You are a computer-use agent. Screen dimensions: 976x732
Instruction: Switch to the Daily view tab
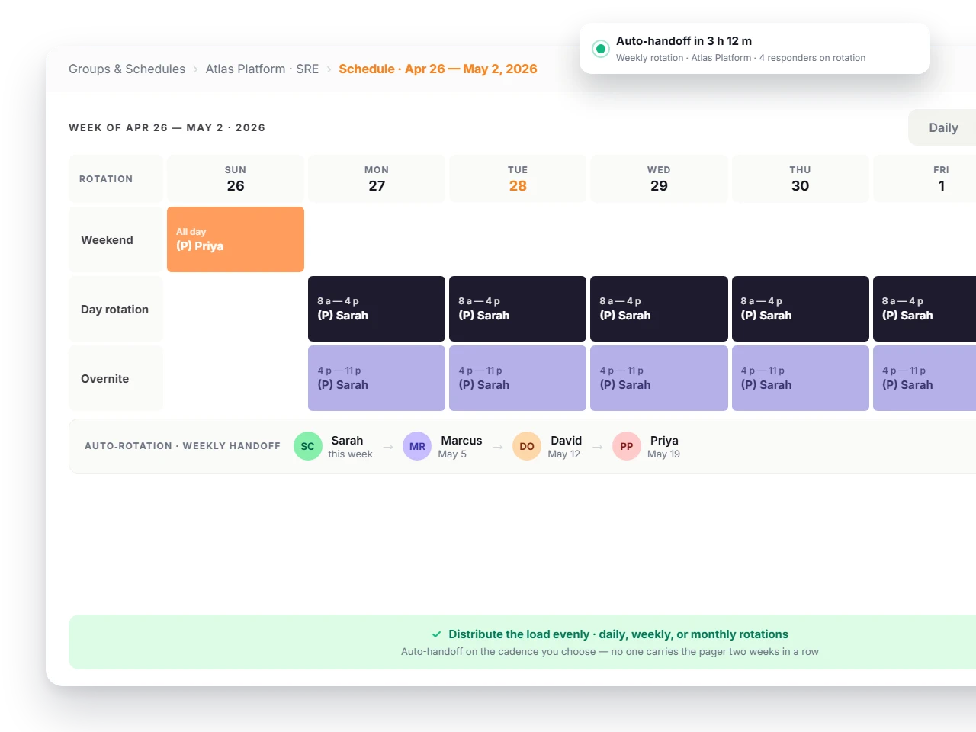pyautogui.click(x=943, y=127)
